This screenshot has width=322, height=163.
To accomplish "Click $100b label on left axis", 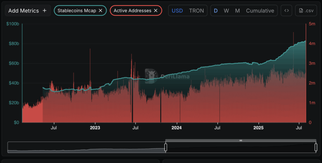I will point(13,24).
